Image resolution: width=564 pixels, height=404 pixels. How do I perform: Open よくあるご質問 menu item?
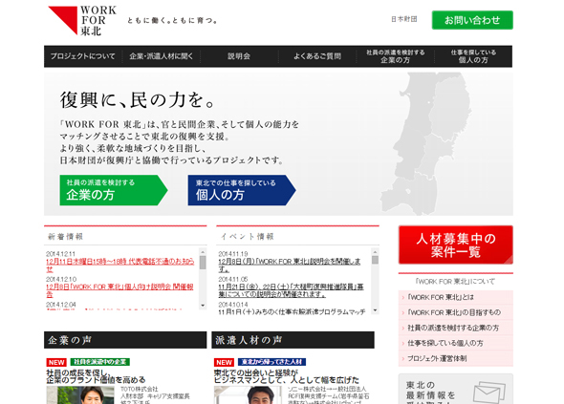click(317, 56)
